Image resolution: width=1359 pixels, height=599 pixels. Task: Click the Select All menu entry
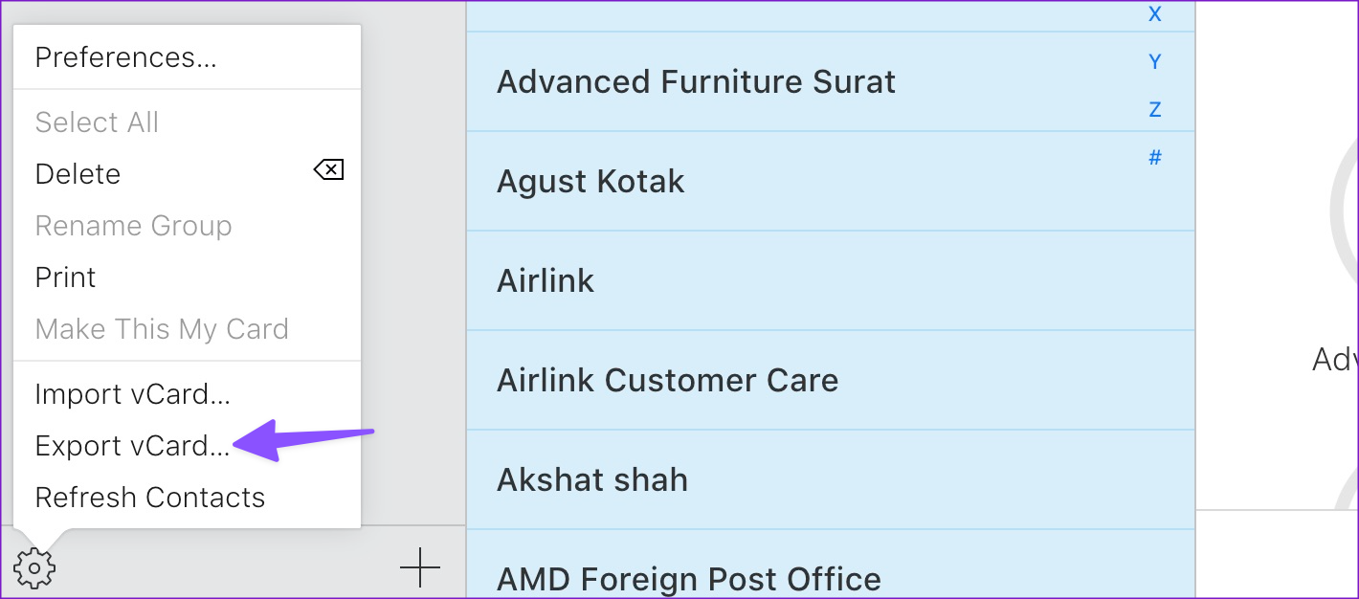pos(97,122)
